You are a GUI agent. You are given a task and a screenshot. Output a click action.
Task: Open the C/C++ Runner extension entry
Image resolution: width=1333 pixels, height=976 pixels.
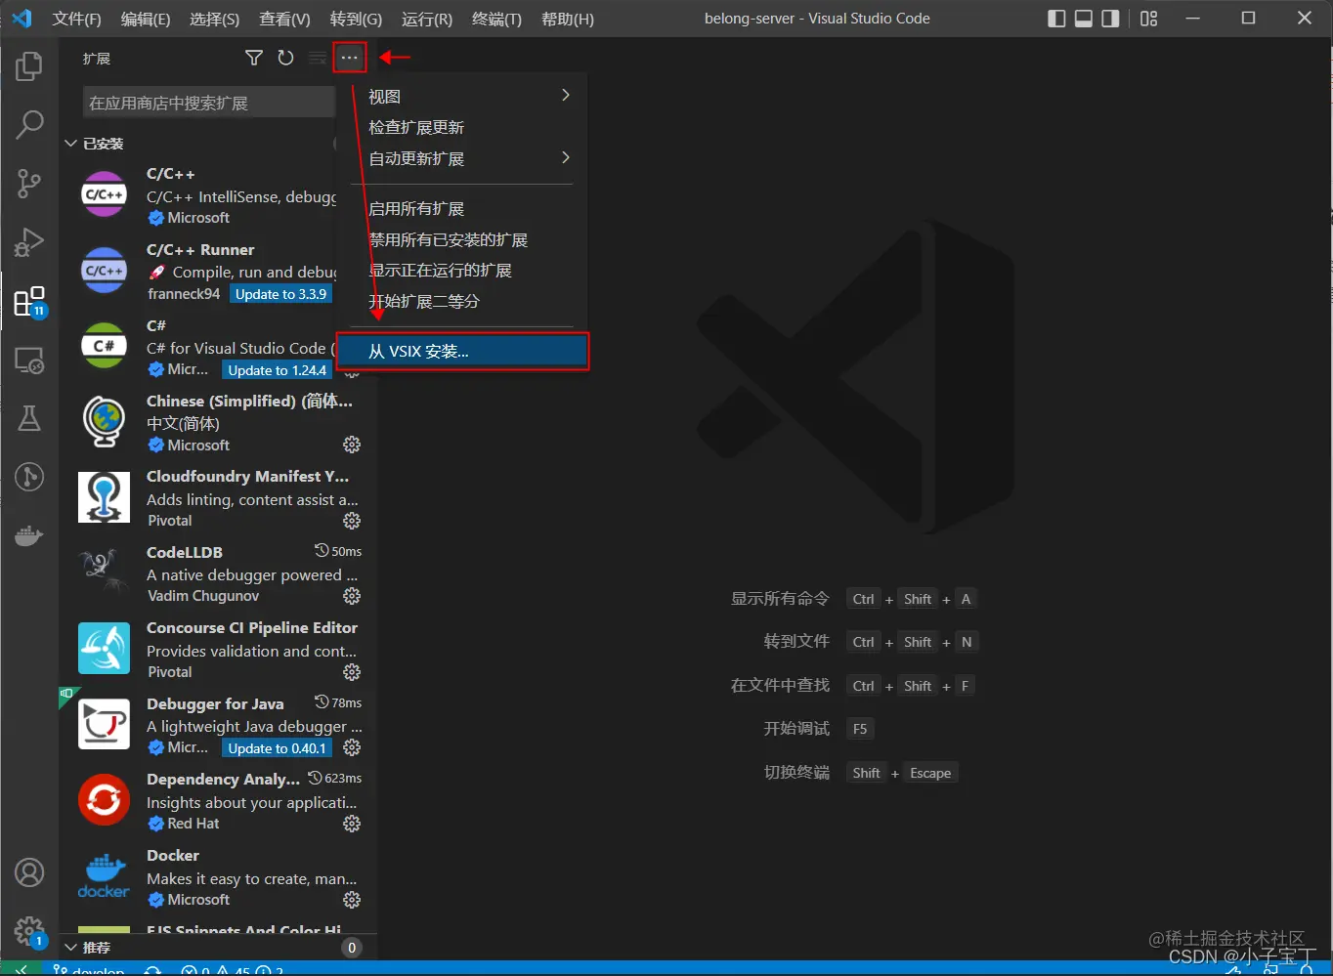coord(198,271)
